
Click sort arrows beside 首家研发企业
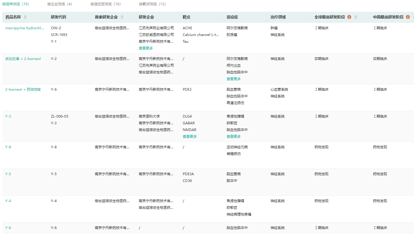click(x=122, y=17)
